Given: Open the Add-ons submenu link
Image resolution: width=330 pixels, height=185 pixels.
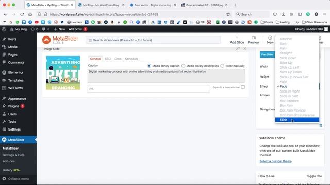Looking at the screenshot, I should pyautogui.click(x=9, y=161).
